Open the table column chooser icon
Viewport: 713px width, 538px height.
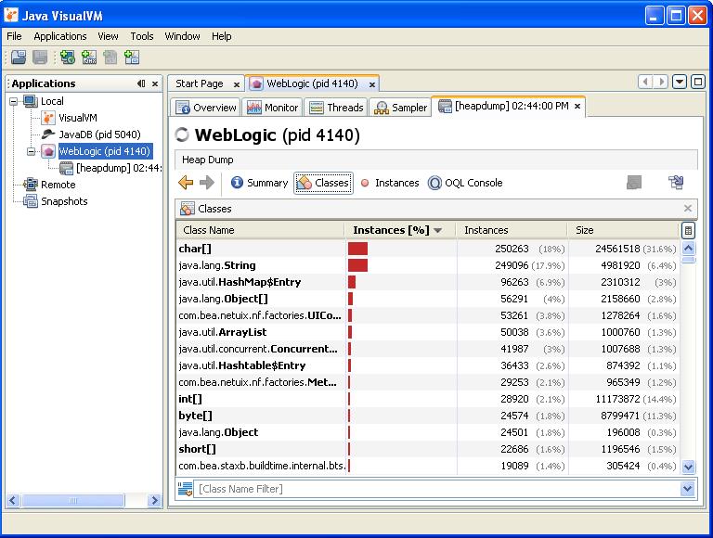[688, 230]
